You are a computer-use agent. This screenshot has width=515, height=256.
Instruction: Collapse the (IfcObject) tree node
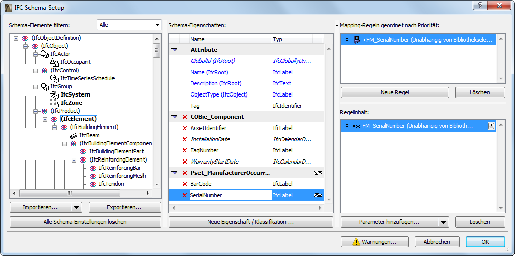(25, 46)
